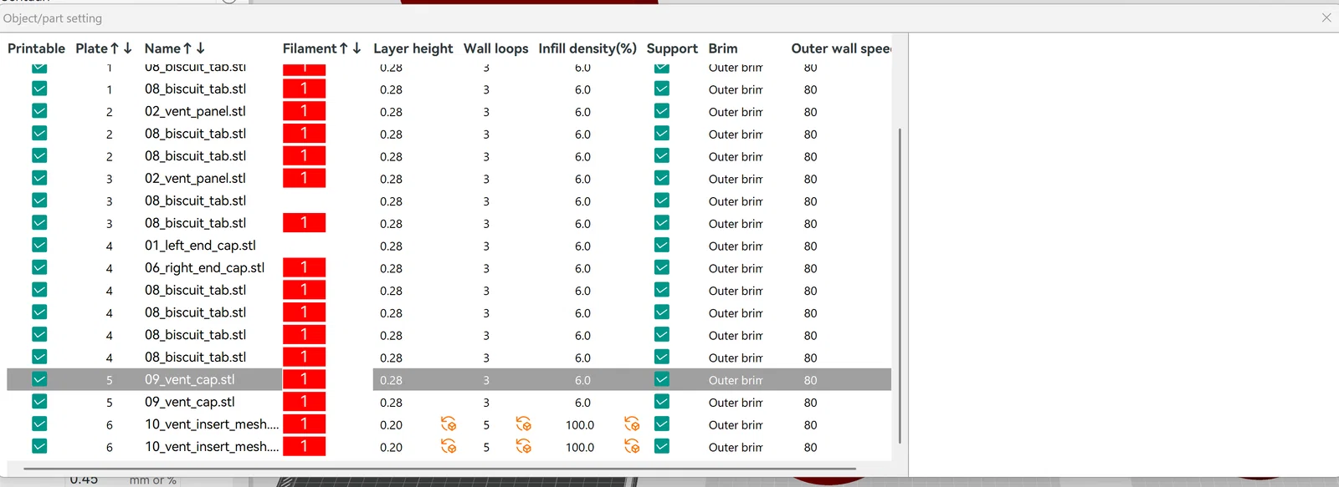Sort the Name column ascending with its up arrow
The width and height of the screenshot is (1339, 487).
pyautogui.click(x=187, y=48)
